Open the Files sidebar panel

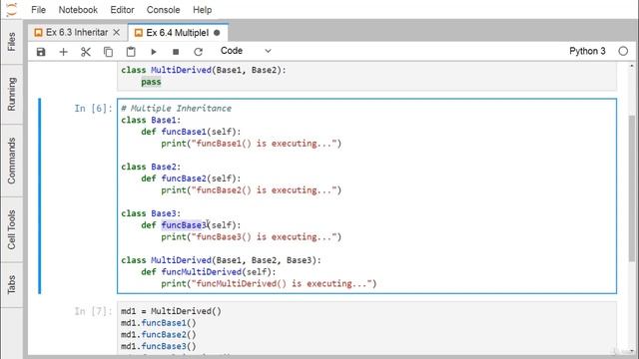click(x=11, y=42)
